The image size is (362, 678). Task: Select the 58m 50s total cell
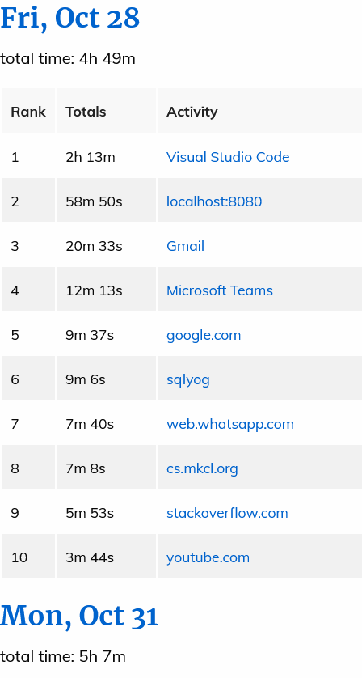pyautogui.click(x=107, y=201)
